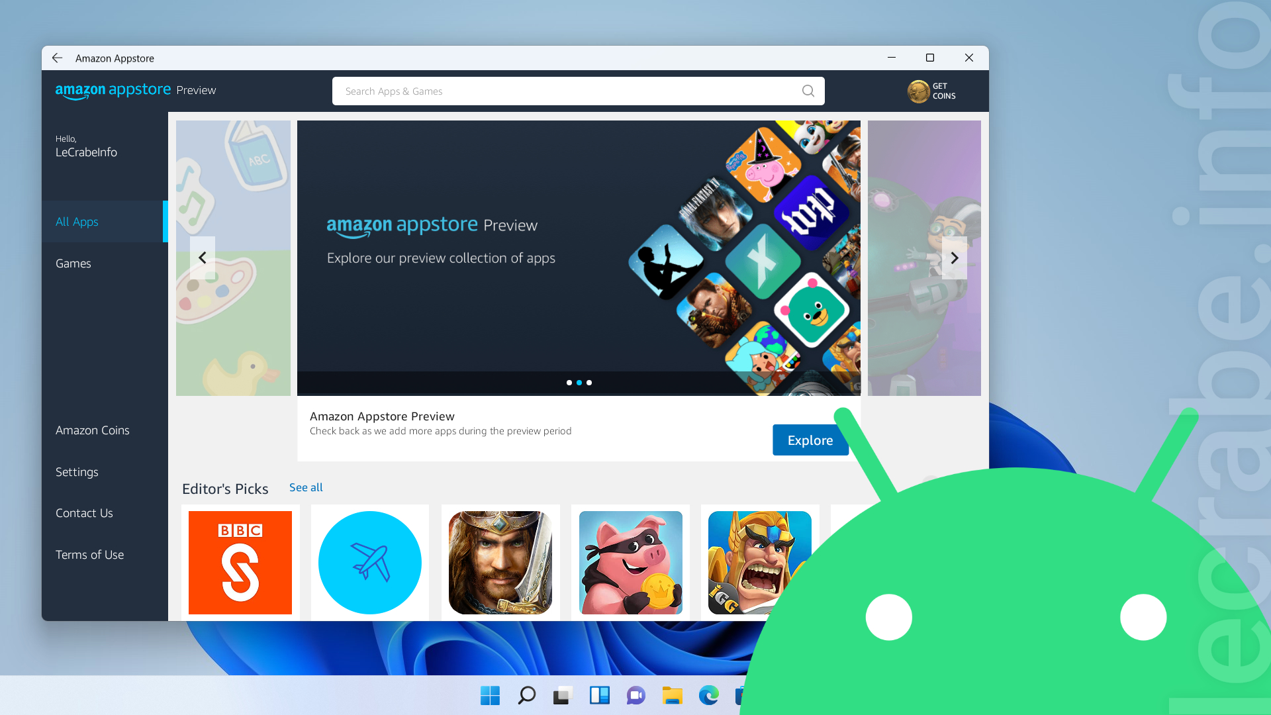The height and width of the screenshot is (715, 1271).
Task: Launch Teams Chat from the taskbar
Action: coord(636,695)
